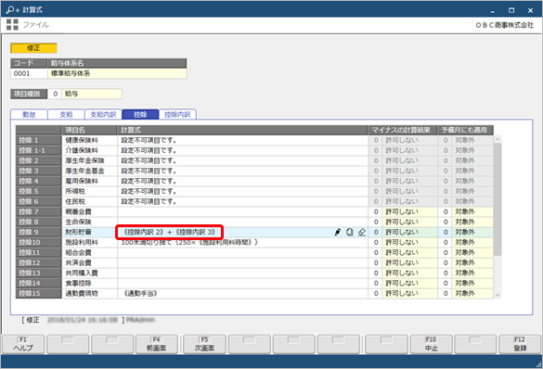Click the item name 健康保険料
The height and width of the screenshot is (369, 543).
point(89,140)
